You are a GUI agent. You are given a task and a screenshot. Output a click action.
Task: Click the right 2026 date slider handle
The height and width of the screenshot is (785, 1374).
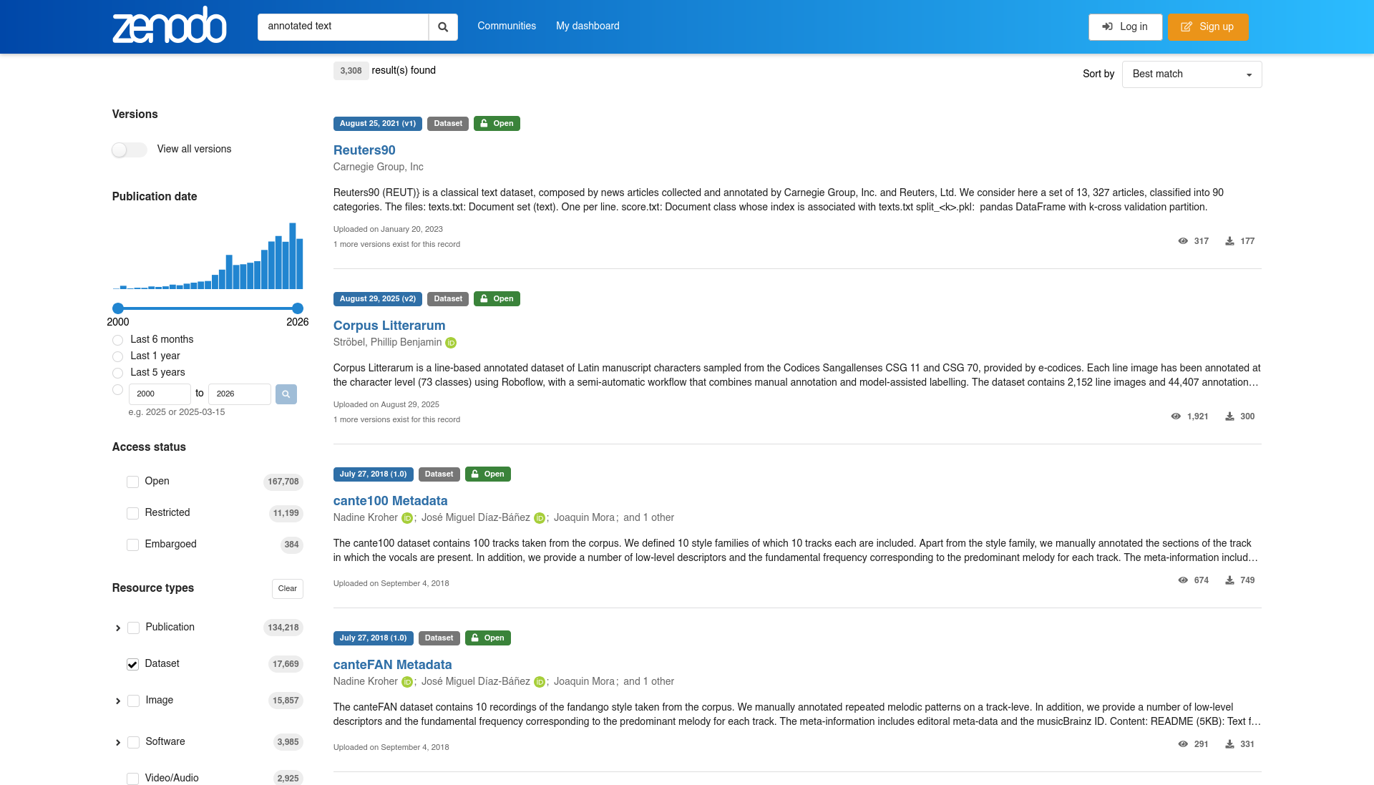(298, 308)
